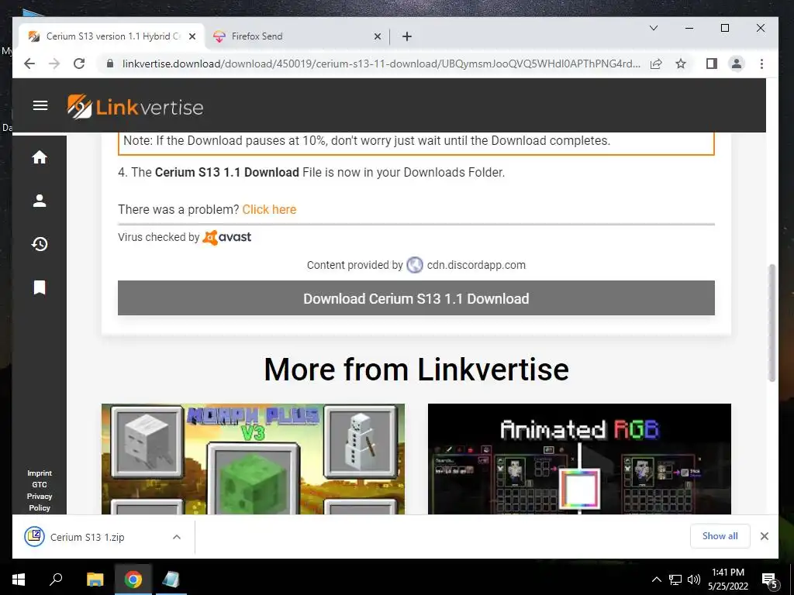This screenshot has height=595, width=794.
Task: Open the volume tray icon
Action: click(694, 580)
